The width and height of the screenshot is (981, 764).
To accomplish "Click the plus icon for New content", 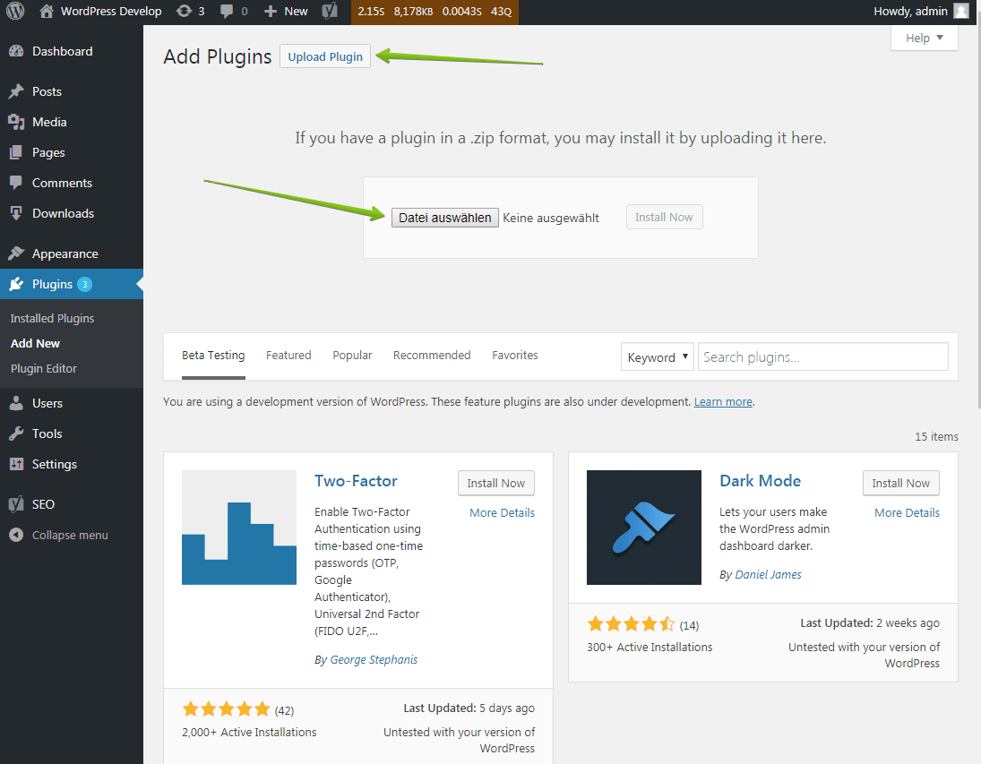I will coord(271,12).
